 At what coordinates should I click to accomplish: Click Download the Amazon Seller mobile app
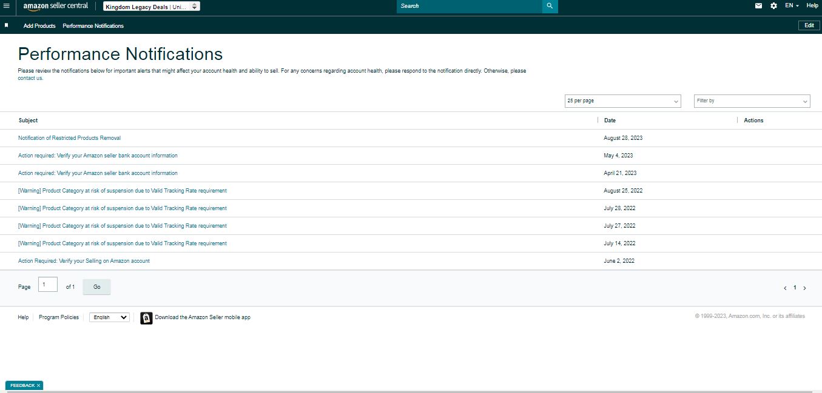coord(203,317)
